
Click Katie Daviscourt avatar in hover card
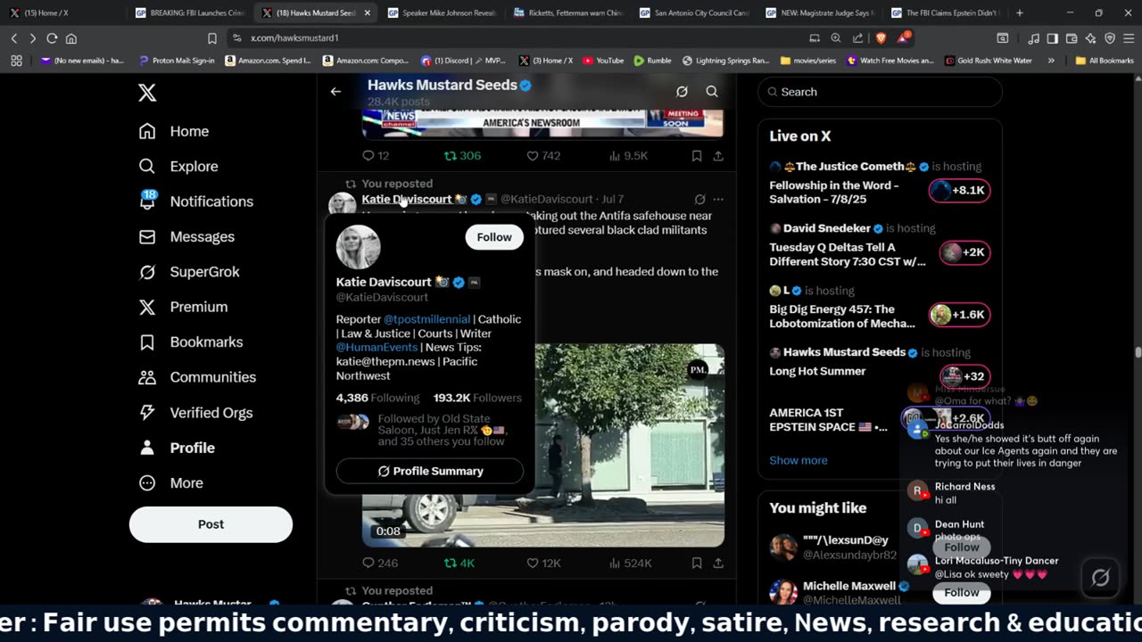click(x=359, y=246)
